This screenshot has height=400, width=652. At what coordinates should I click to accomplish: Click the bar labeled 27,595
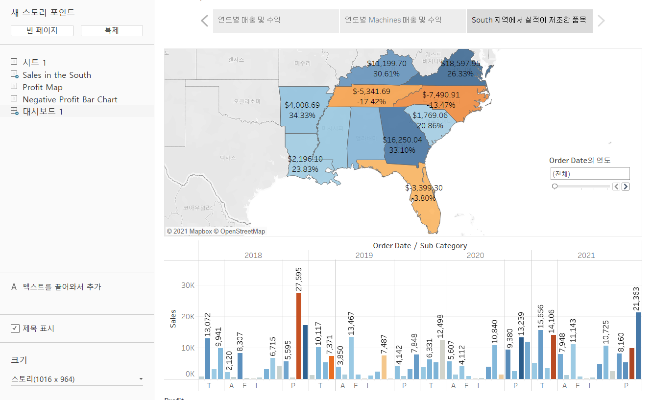click(299, 336)
